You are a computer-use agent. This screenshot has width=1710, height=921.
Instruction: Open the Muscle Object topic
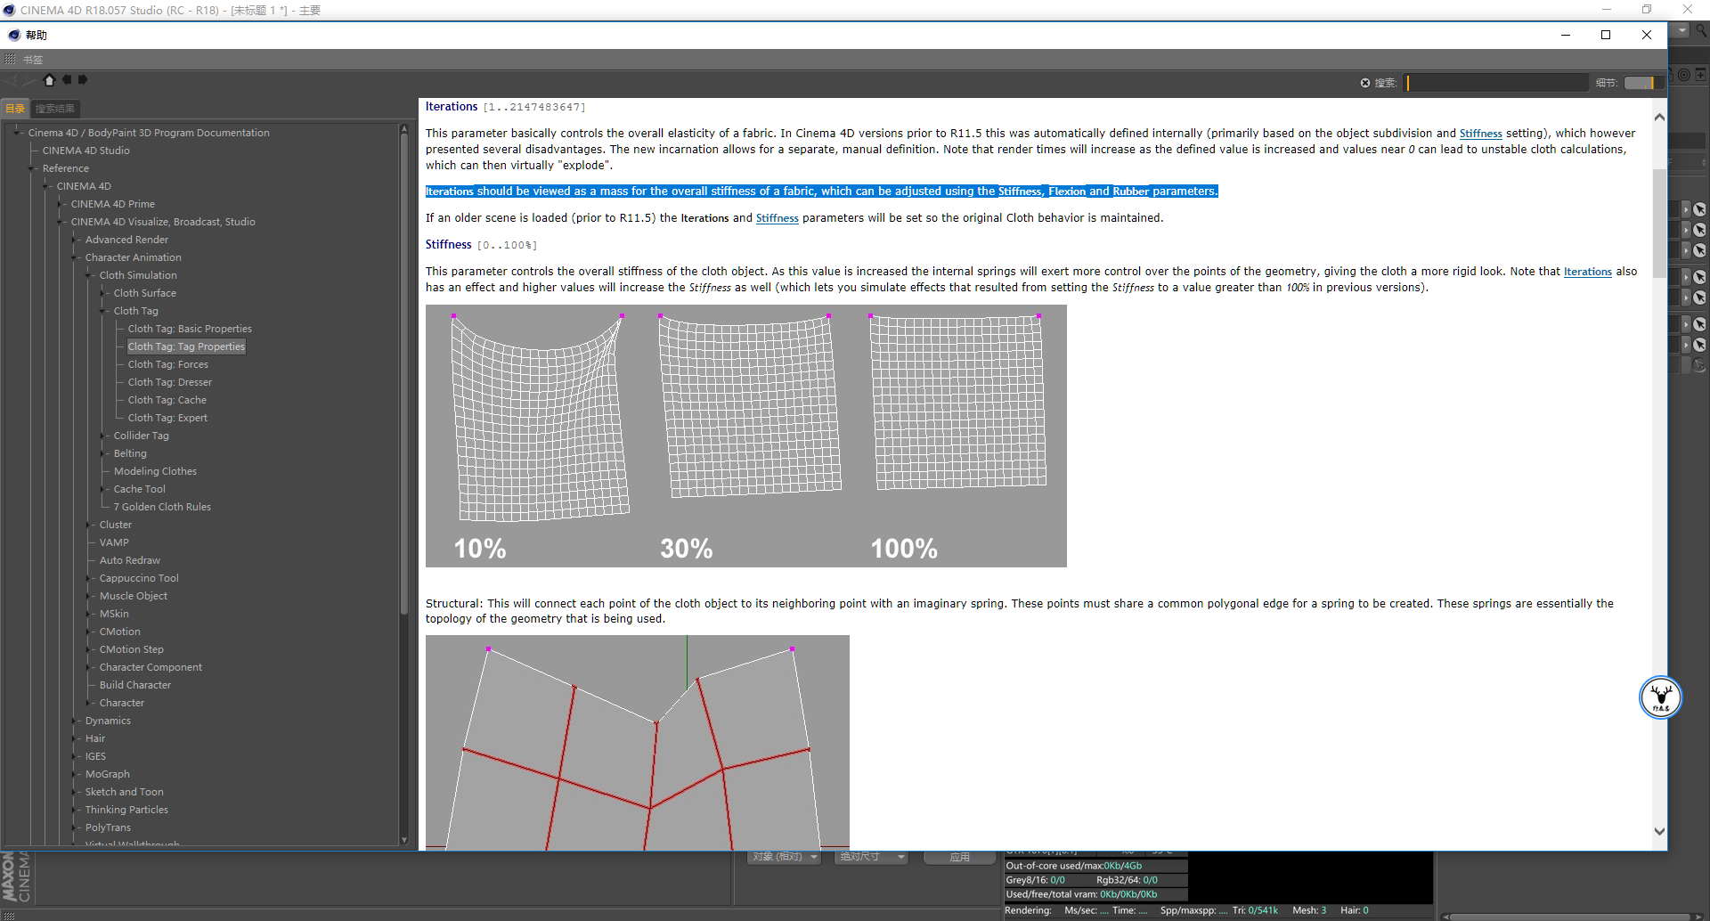click(134, 596)
